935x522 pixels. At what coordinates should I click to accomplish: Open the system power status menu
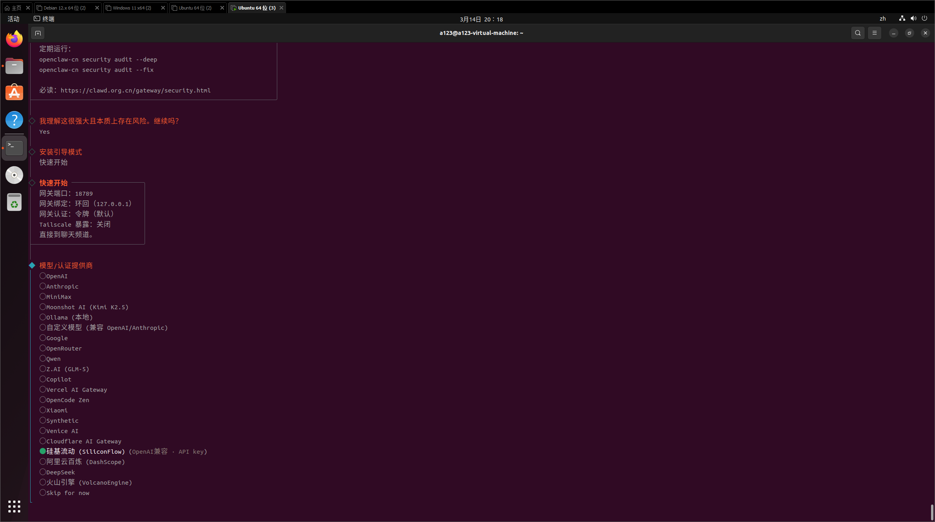point(924,19)
